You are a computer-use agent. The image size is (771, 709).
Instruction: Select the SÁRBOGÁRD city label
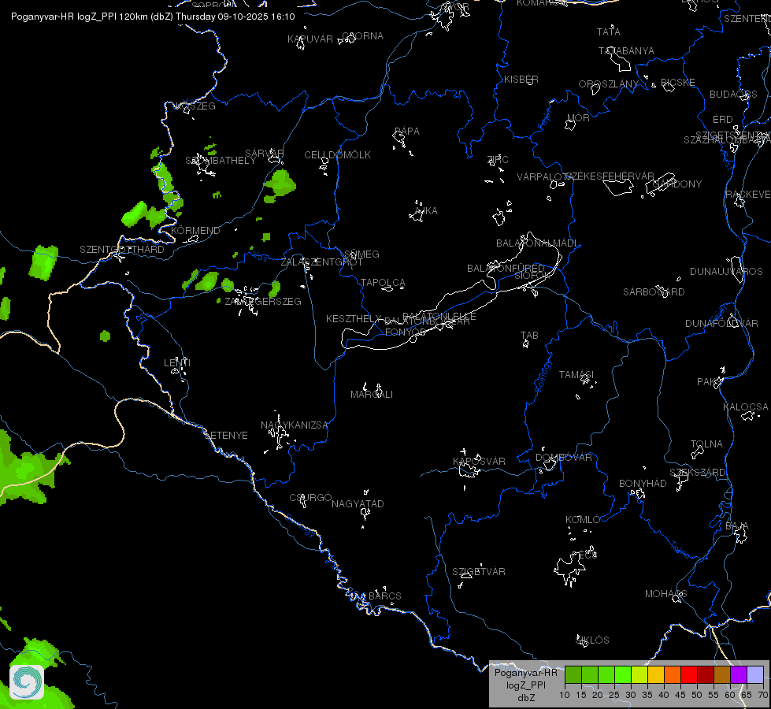[x=654, y=292]
